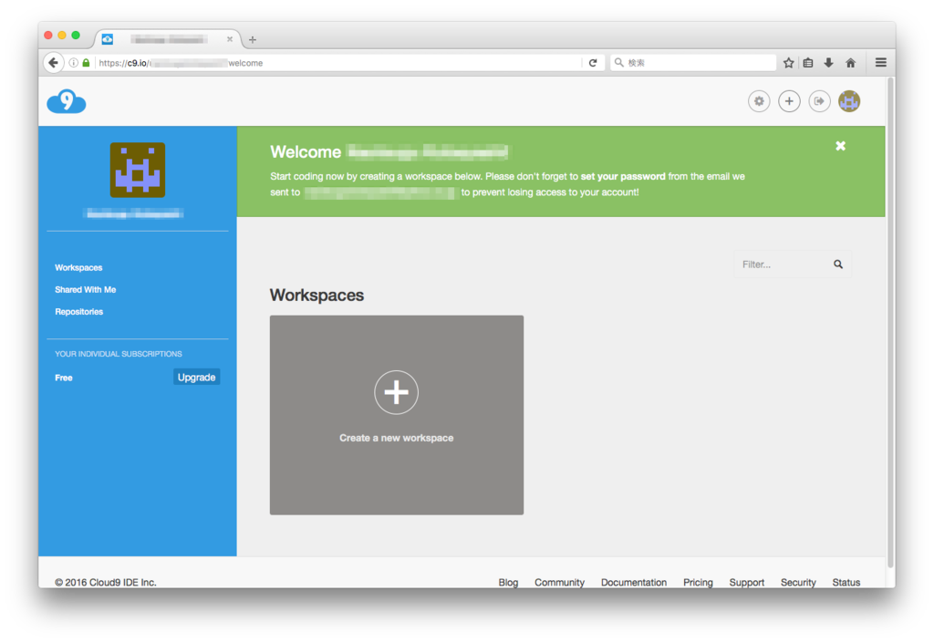
Task: Open the Documentation footer link
Action: click(634, 582)
